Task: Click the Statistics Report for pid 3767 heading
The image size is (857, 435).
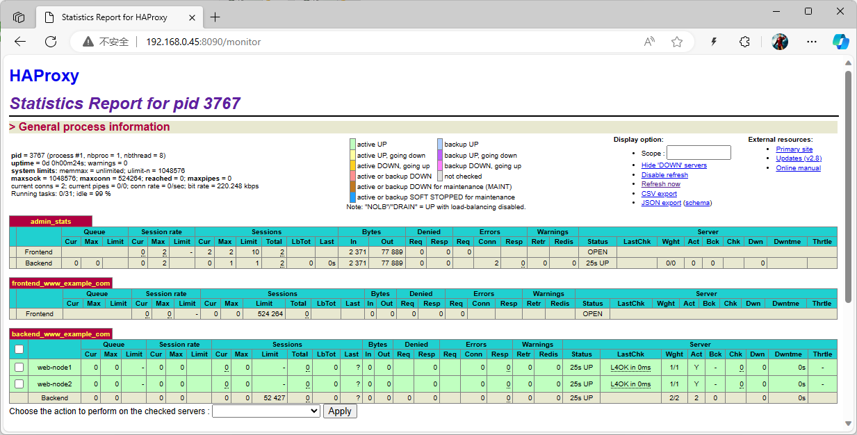Action: (125, 104)
